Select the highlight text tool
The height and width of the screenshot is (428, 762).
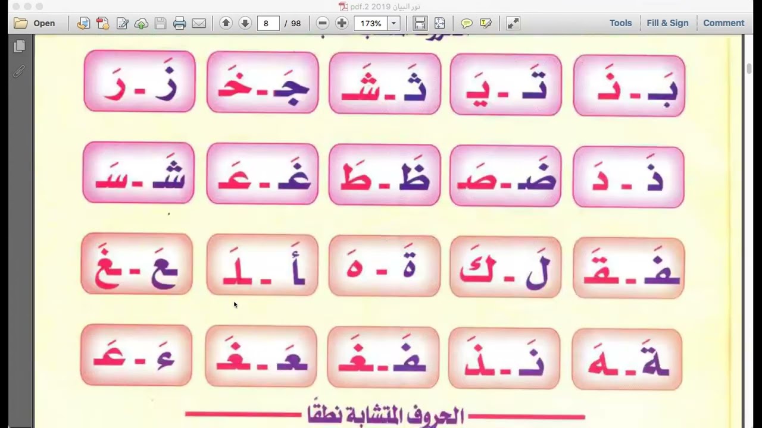[x=486, y=23]
